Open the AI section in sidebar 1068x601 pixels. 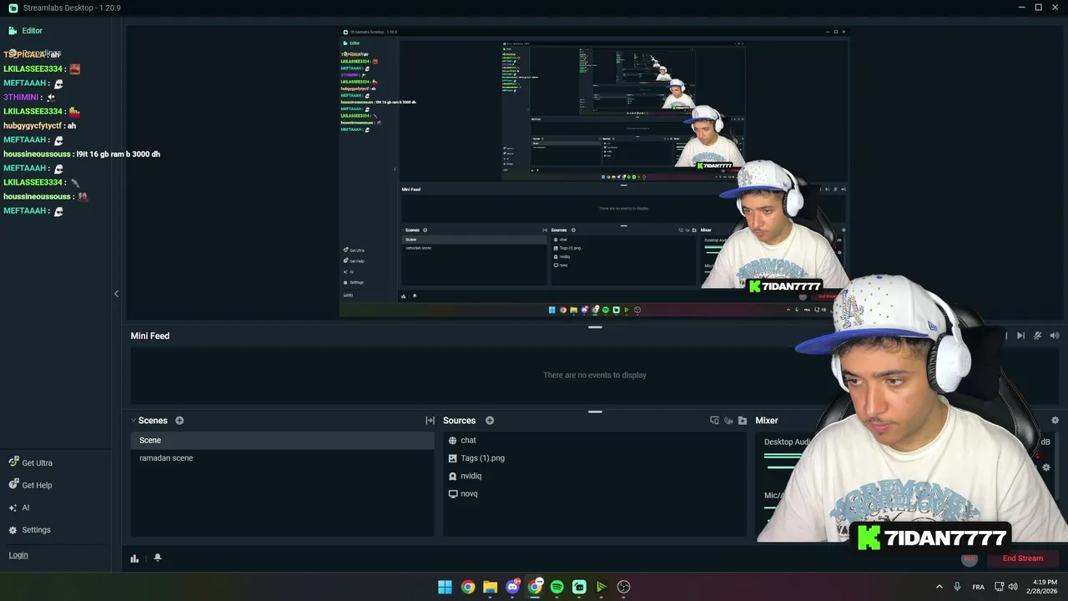[18, 508]
